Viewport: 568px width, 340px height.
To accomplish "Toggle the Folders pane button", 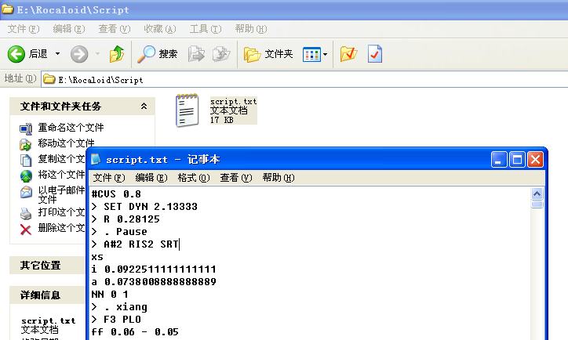I will pos(268,54).
